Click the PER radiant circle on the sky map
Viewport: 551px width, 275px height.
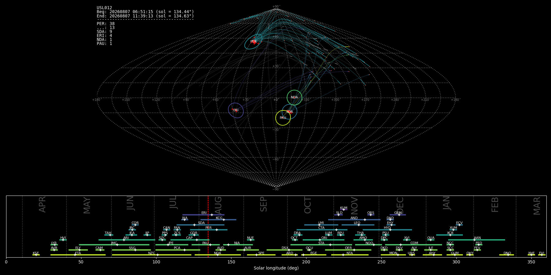[253, 42]
